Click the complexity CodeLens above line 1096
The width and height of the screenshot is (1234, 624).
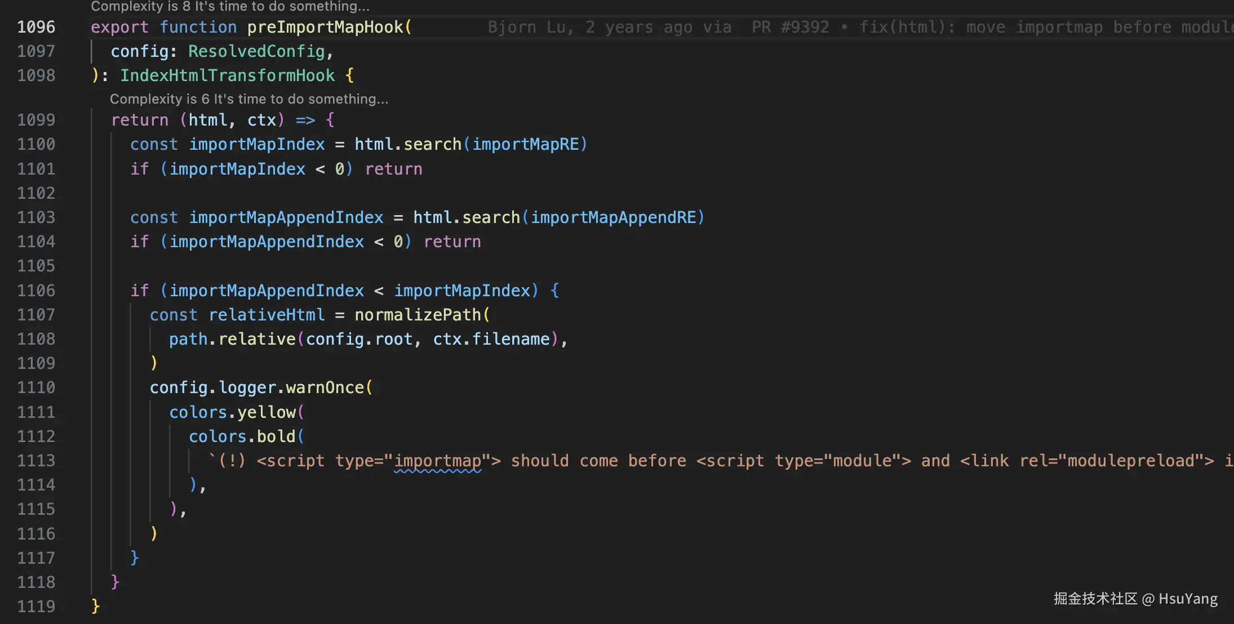coord(230,6)
